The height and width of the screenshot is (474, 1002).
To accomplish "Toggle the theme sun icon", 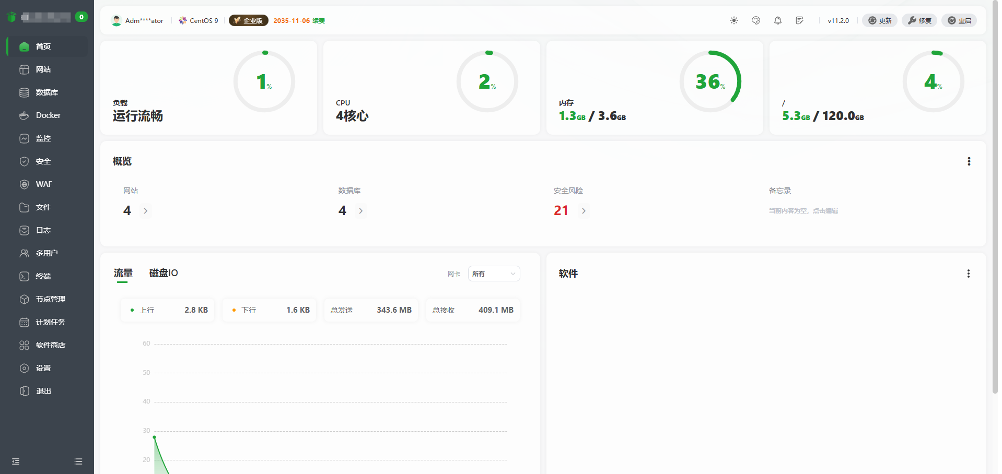I will pos(733,20).
